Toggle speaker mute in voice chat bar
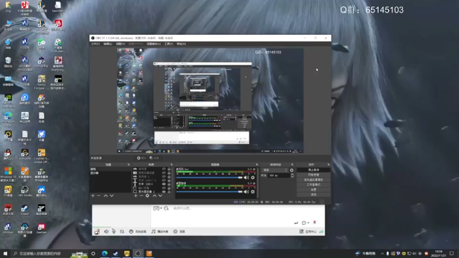459x258 pixels. pyautogui.click(x=106, y=232)
